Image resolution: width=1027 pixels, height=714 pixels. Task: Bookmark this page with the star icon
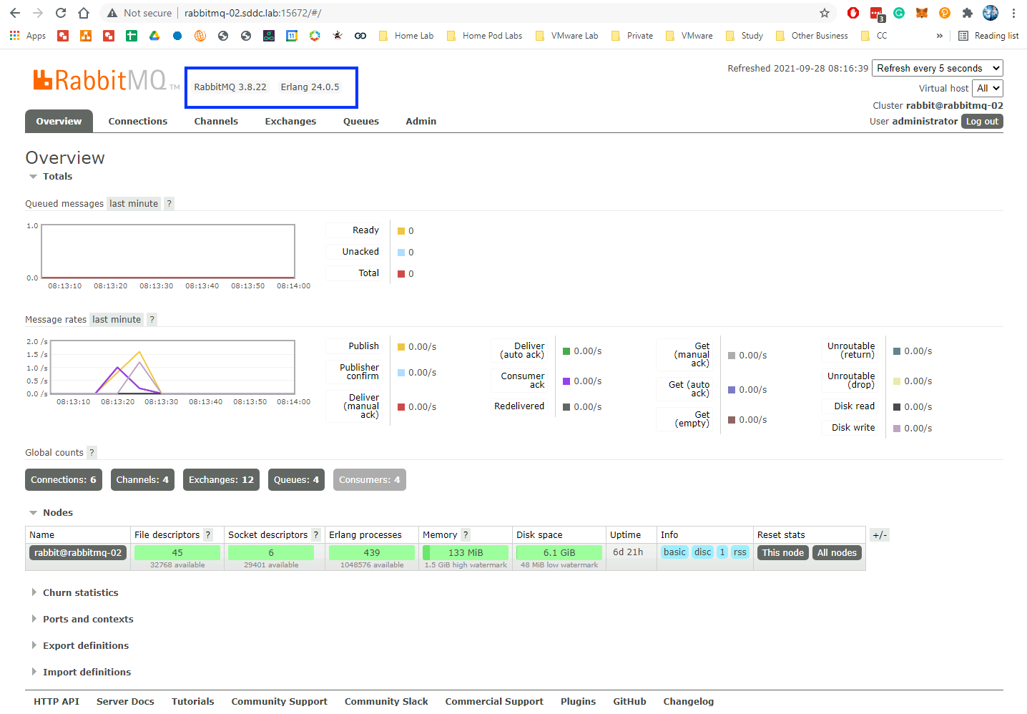coord(824,13)
